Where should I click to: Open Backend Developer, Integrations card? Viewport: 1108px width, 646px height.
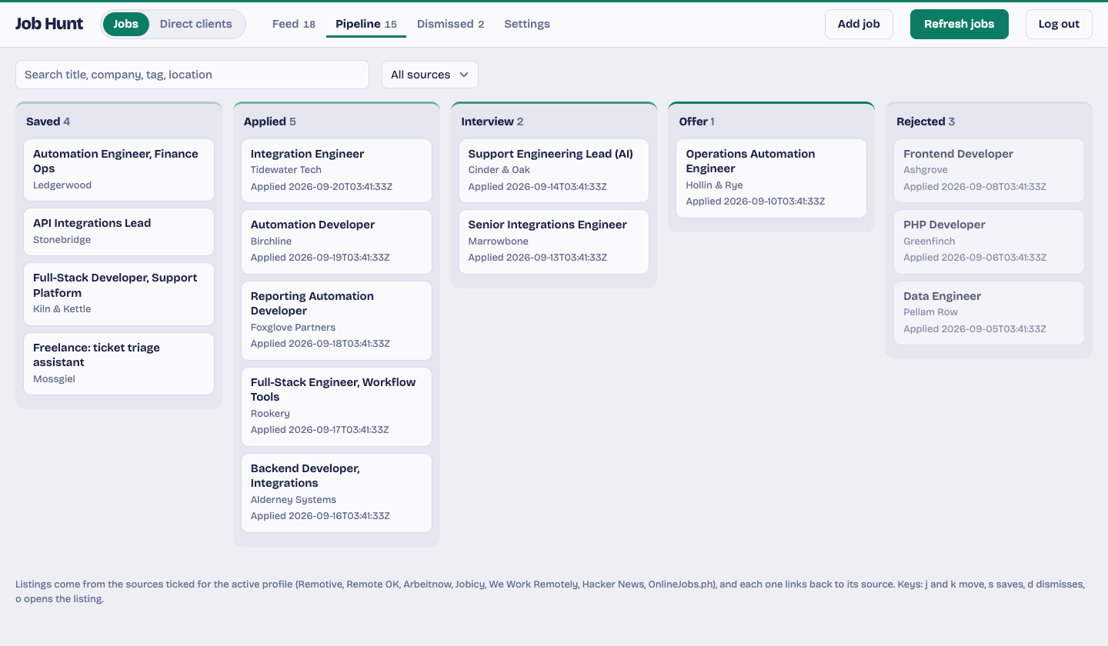coord(336,492)
